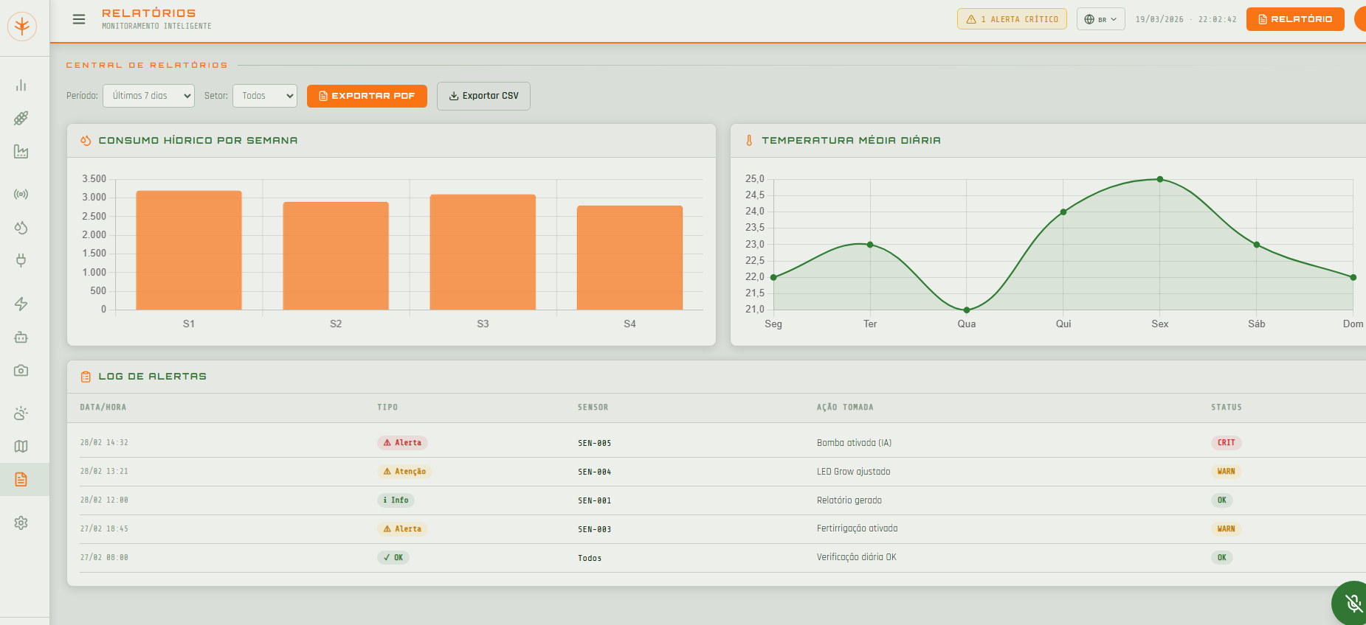Screen dimensions: 1366x625
Task: Click the SEN-003 sensor cell
Action: pyautogui.click(x=594, y=529)
